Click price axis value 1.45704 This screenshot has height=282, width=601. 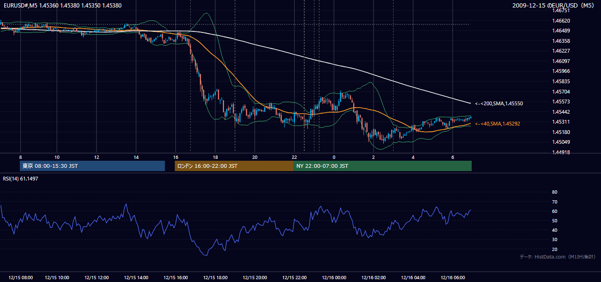point(561,92)
